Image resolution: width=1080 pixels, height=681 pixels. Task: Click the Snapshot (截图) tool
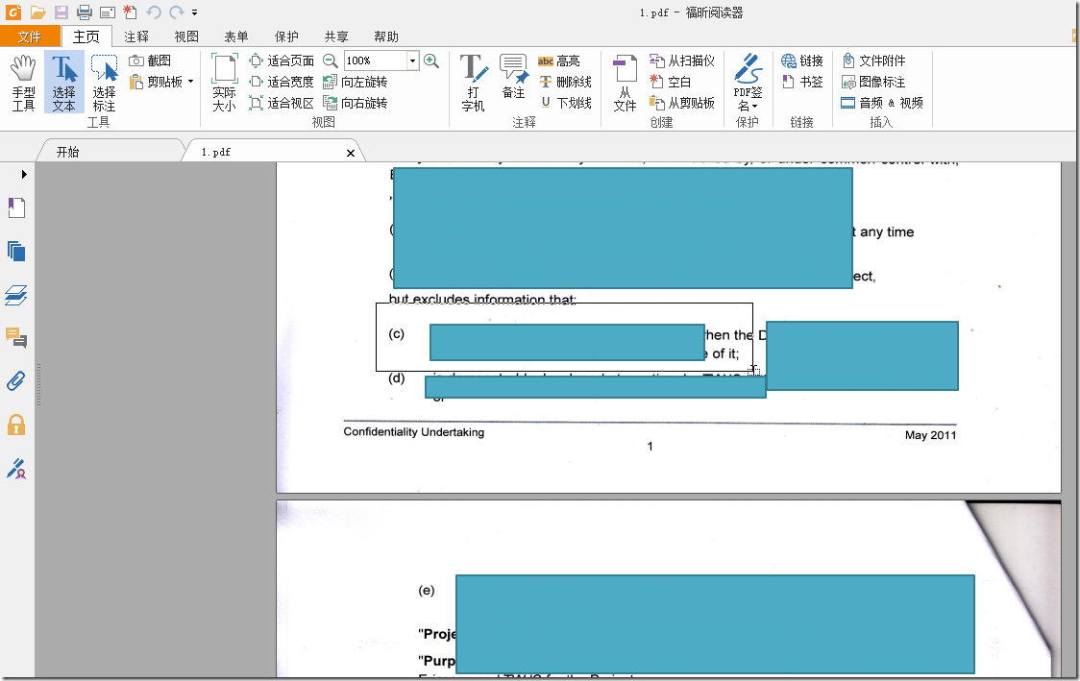click(x=150, y=61)
